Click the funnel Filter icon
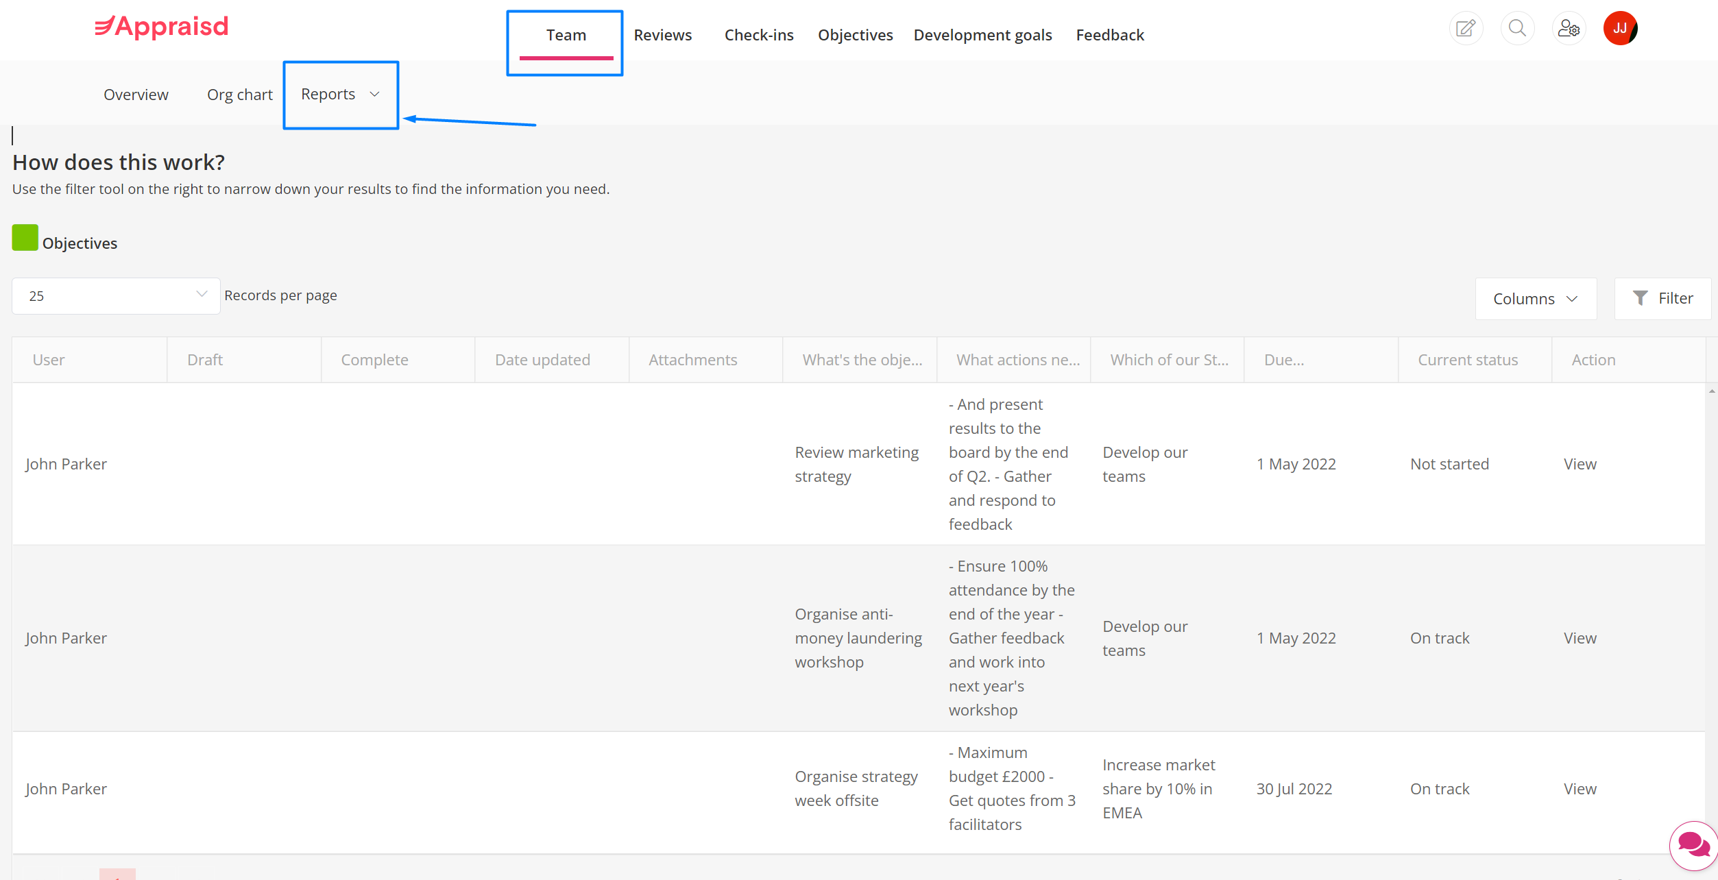Image resolution: width=1718 pixels, height=880 pixels. coord(1640,298)
